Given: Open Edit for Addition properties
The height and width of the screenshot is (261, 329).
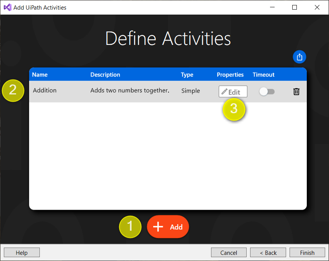Looking at the screenshot, I should (x=232, y=91).
